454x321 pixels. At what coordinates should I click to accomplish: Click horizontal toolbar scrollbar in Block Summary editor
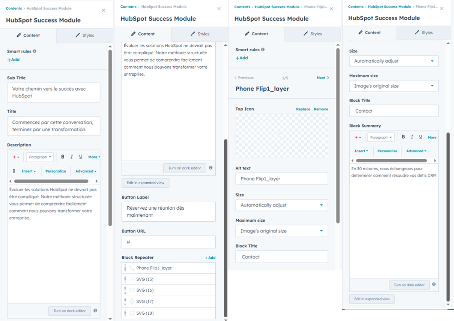[391, 160]
